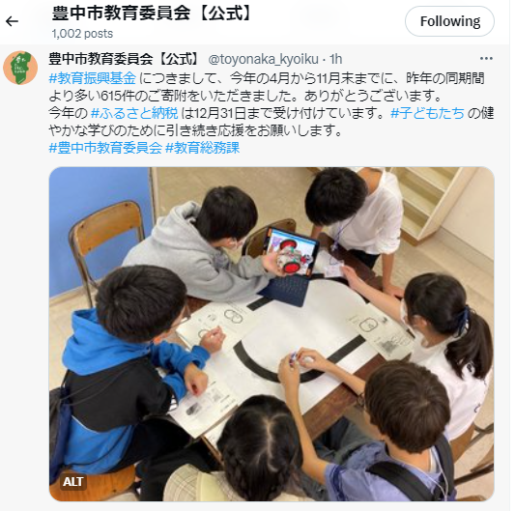Open the post body text for details
The width and height of the screenshot is (515, 511).
pyautogui.click(x=272, y=113)
